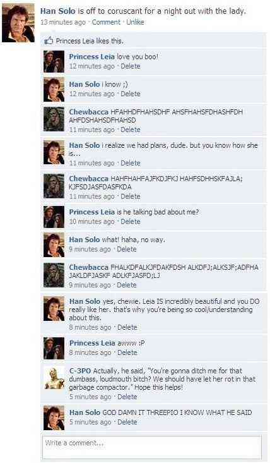The image size is (270, 463).
Task: Click Chewbacca name on FHALKDFALK comment
Action: (x=89, y=267)
